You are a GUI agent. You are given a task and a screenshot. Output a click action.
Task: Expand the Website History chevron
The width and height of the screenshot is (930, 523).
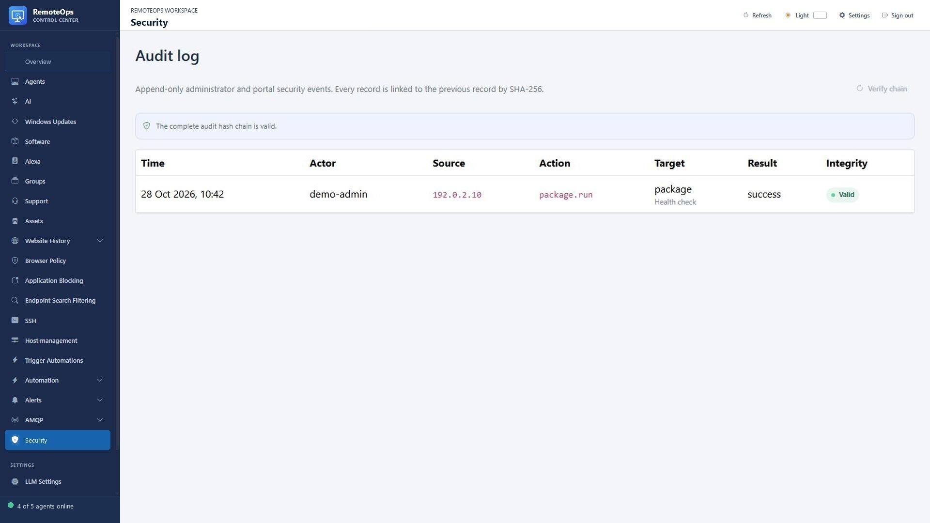(x=100, y=241)
